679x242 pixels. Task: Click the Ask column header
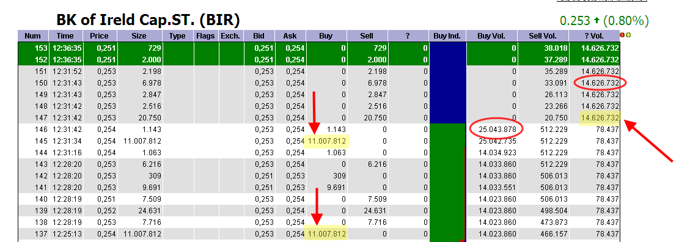(290, 36)
